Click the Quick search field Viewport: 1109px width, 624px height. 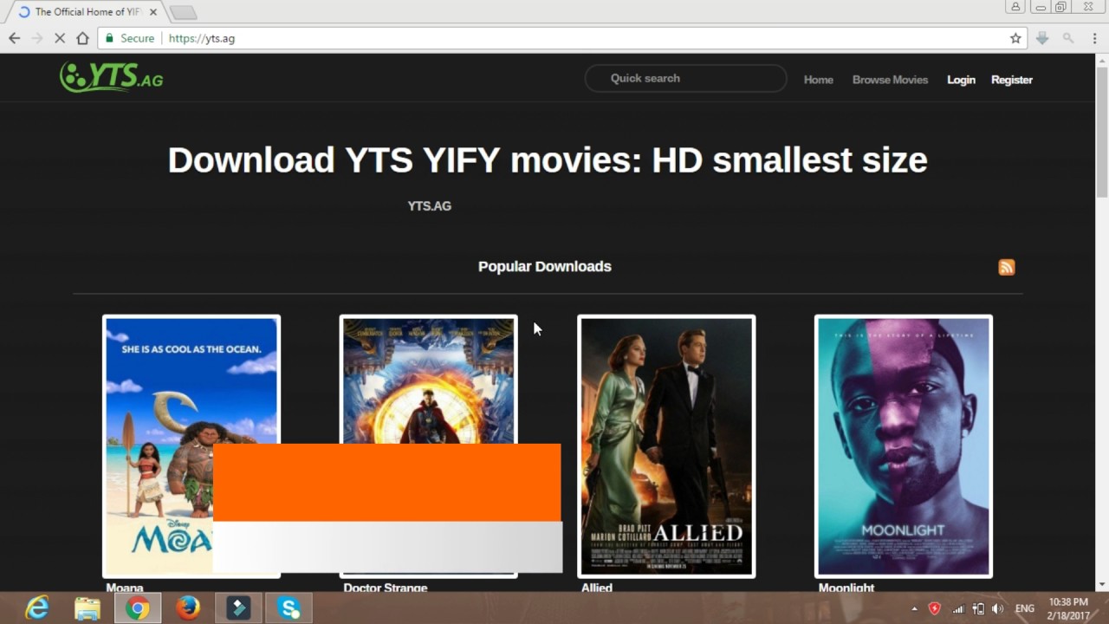tap(685, 78)
